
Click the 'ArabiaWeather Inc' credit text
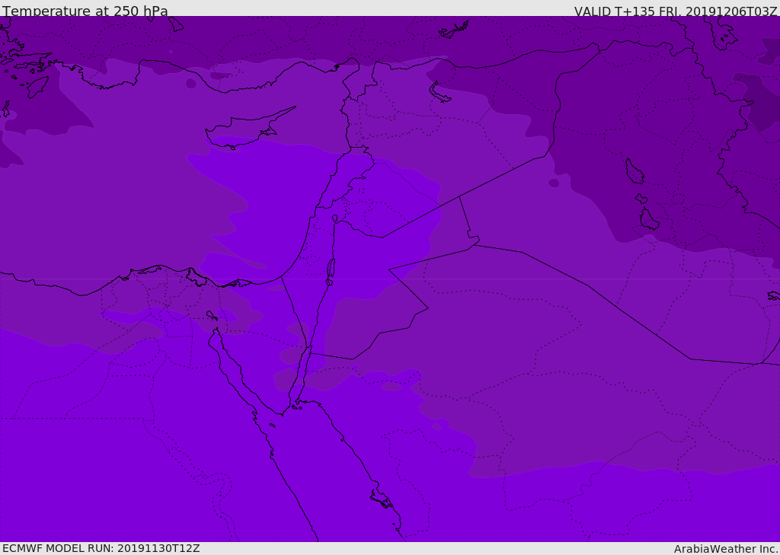coord(725,549)
